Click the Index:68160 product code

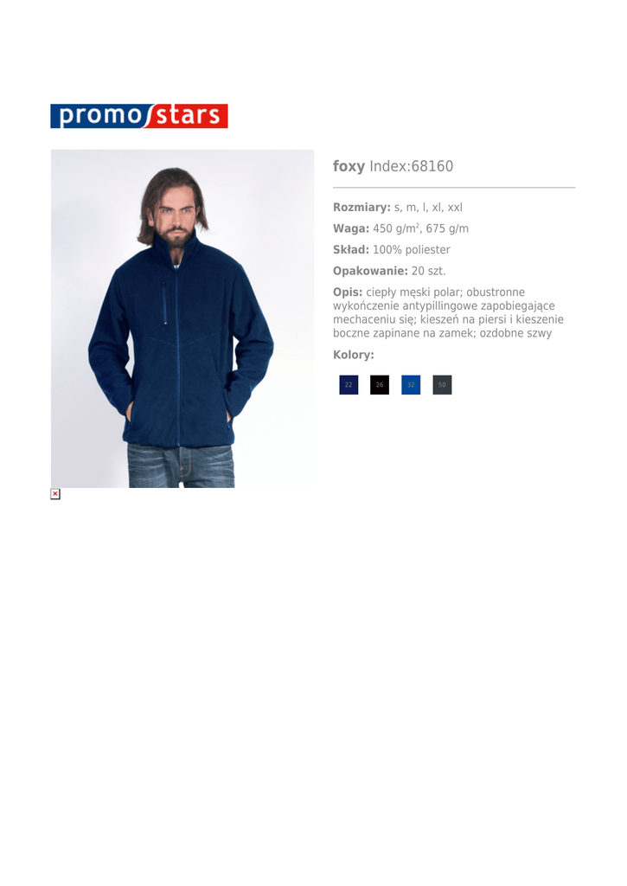pos(411,166)
